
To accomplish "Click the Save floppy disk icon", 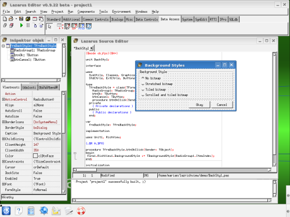I will [21, 19].
